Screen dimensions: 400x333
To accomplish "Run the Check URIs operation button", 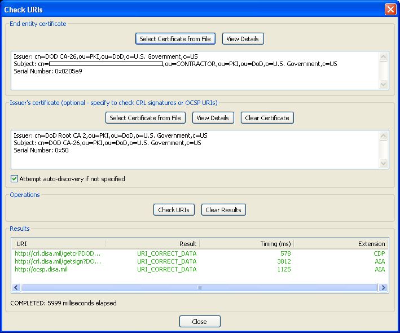I will coord(174,210).
